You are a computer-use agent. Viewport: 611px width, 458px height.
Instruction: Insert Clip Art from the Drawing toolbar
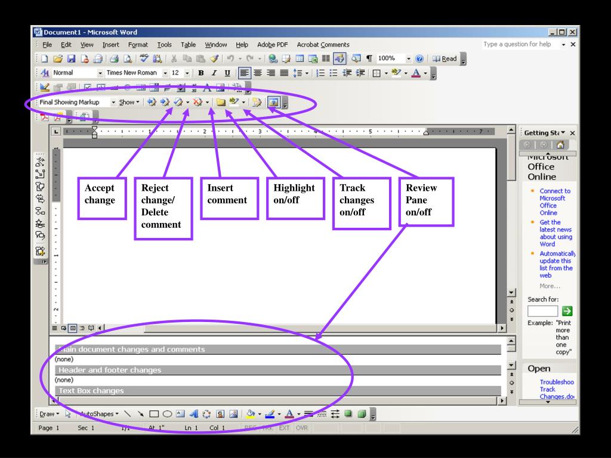pos(220,414)
